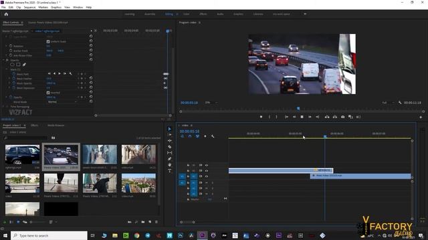Toggle eye on track with selected clip

207,171
